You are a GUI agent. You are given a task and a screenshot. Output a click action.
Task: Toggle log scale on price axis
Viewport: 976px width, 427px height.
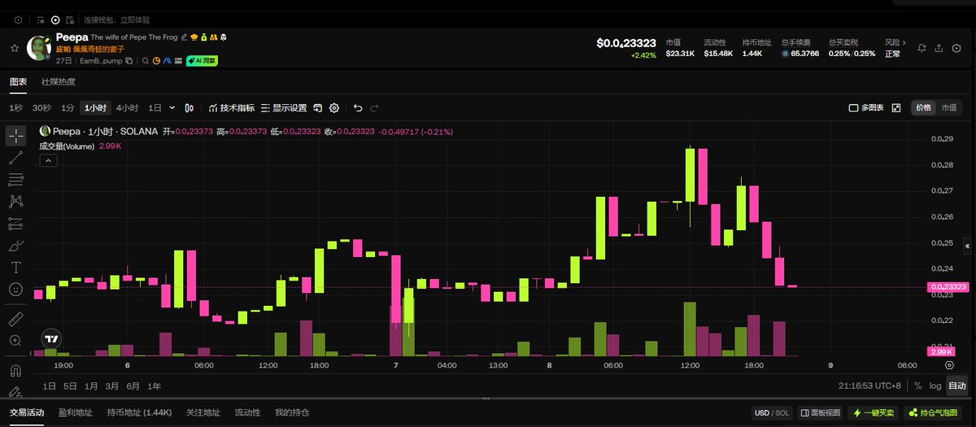click(935, 386)
